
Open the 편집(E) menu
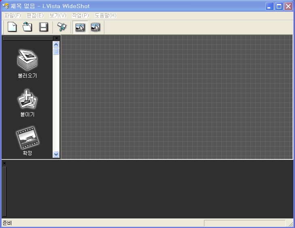35,15
